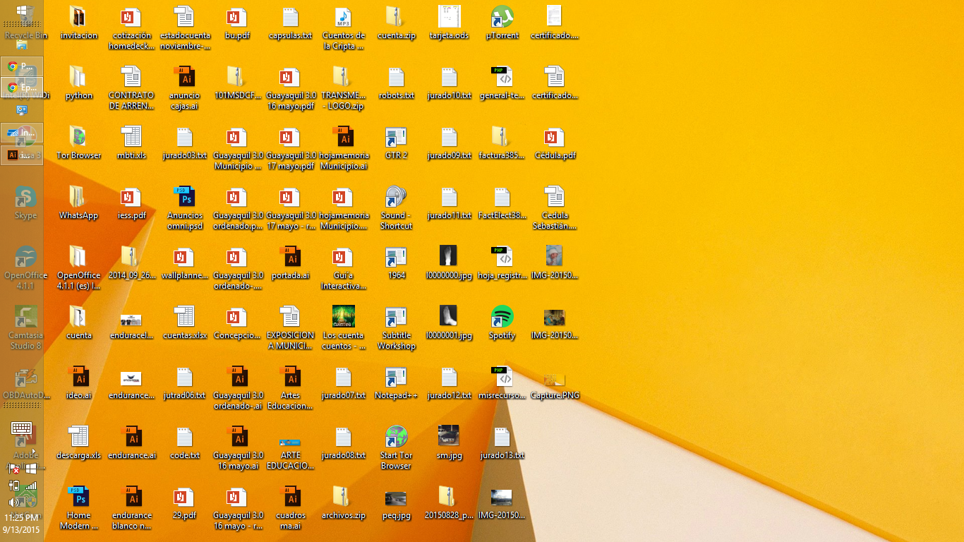This screenshot has height=542, width=964.
Task: Open the µTorrent shortcut
Action: [502, 22]
